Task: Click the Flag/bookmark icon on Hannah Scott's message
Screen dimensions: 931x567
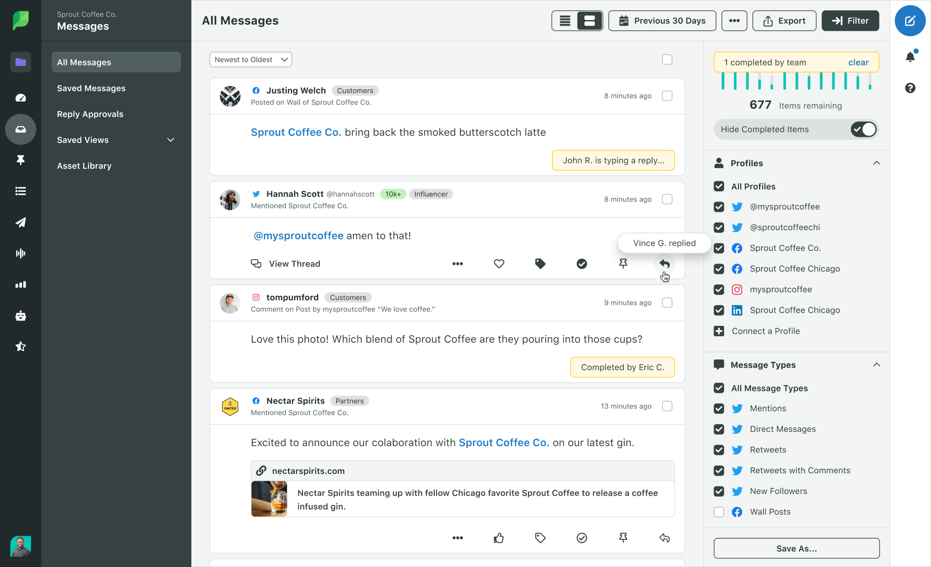Action: point(623,264)
